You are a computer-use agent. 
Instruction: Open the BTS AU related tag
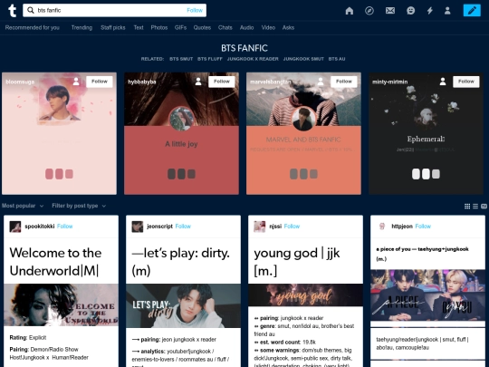(x=337, y=59)
